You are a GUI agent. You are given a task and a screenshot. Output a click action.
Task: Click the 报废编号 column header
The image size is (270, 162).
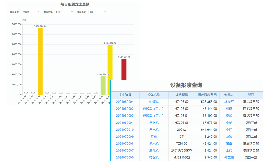pyautogui.click(x=125, y=94)
